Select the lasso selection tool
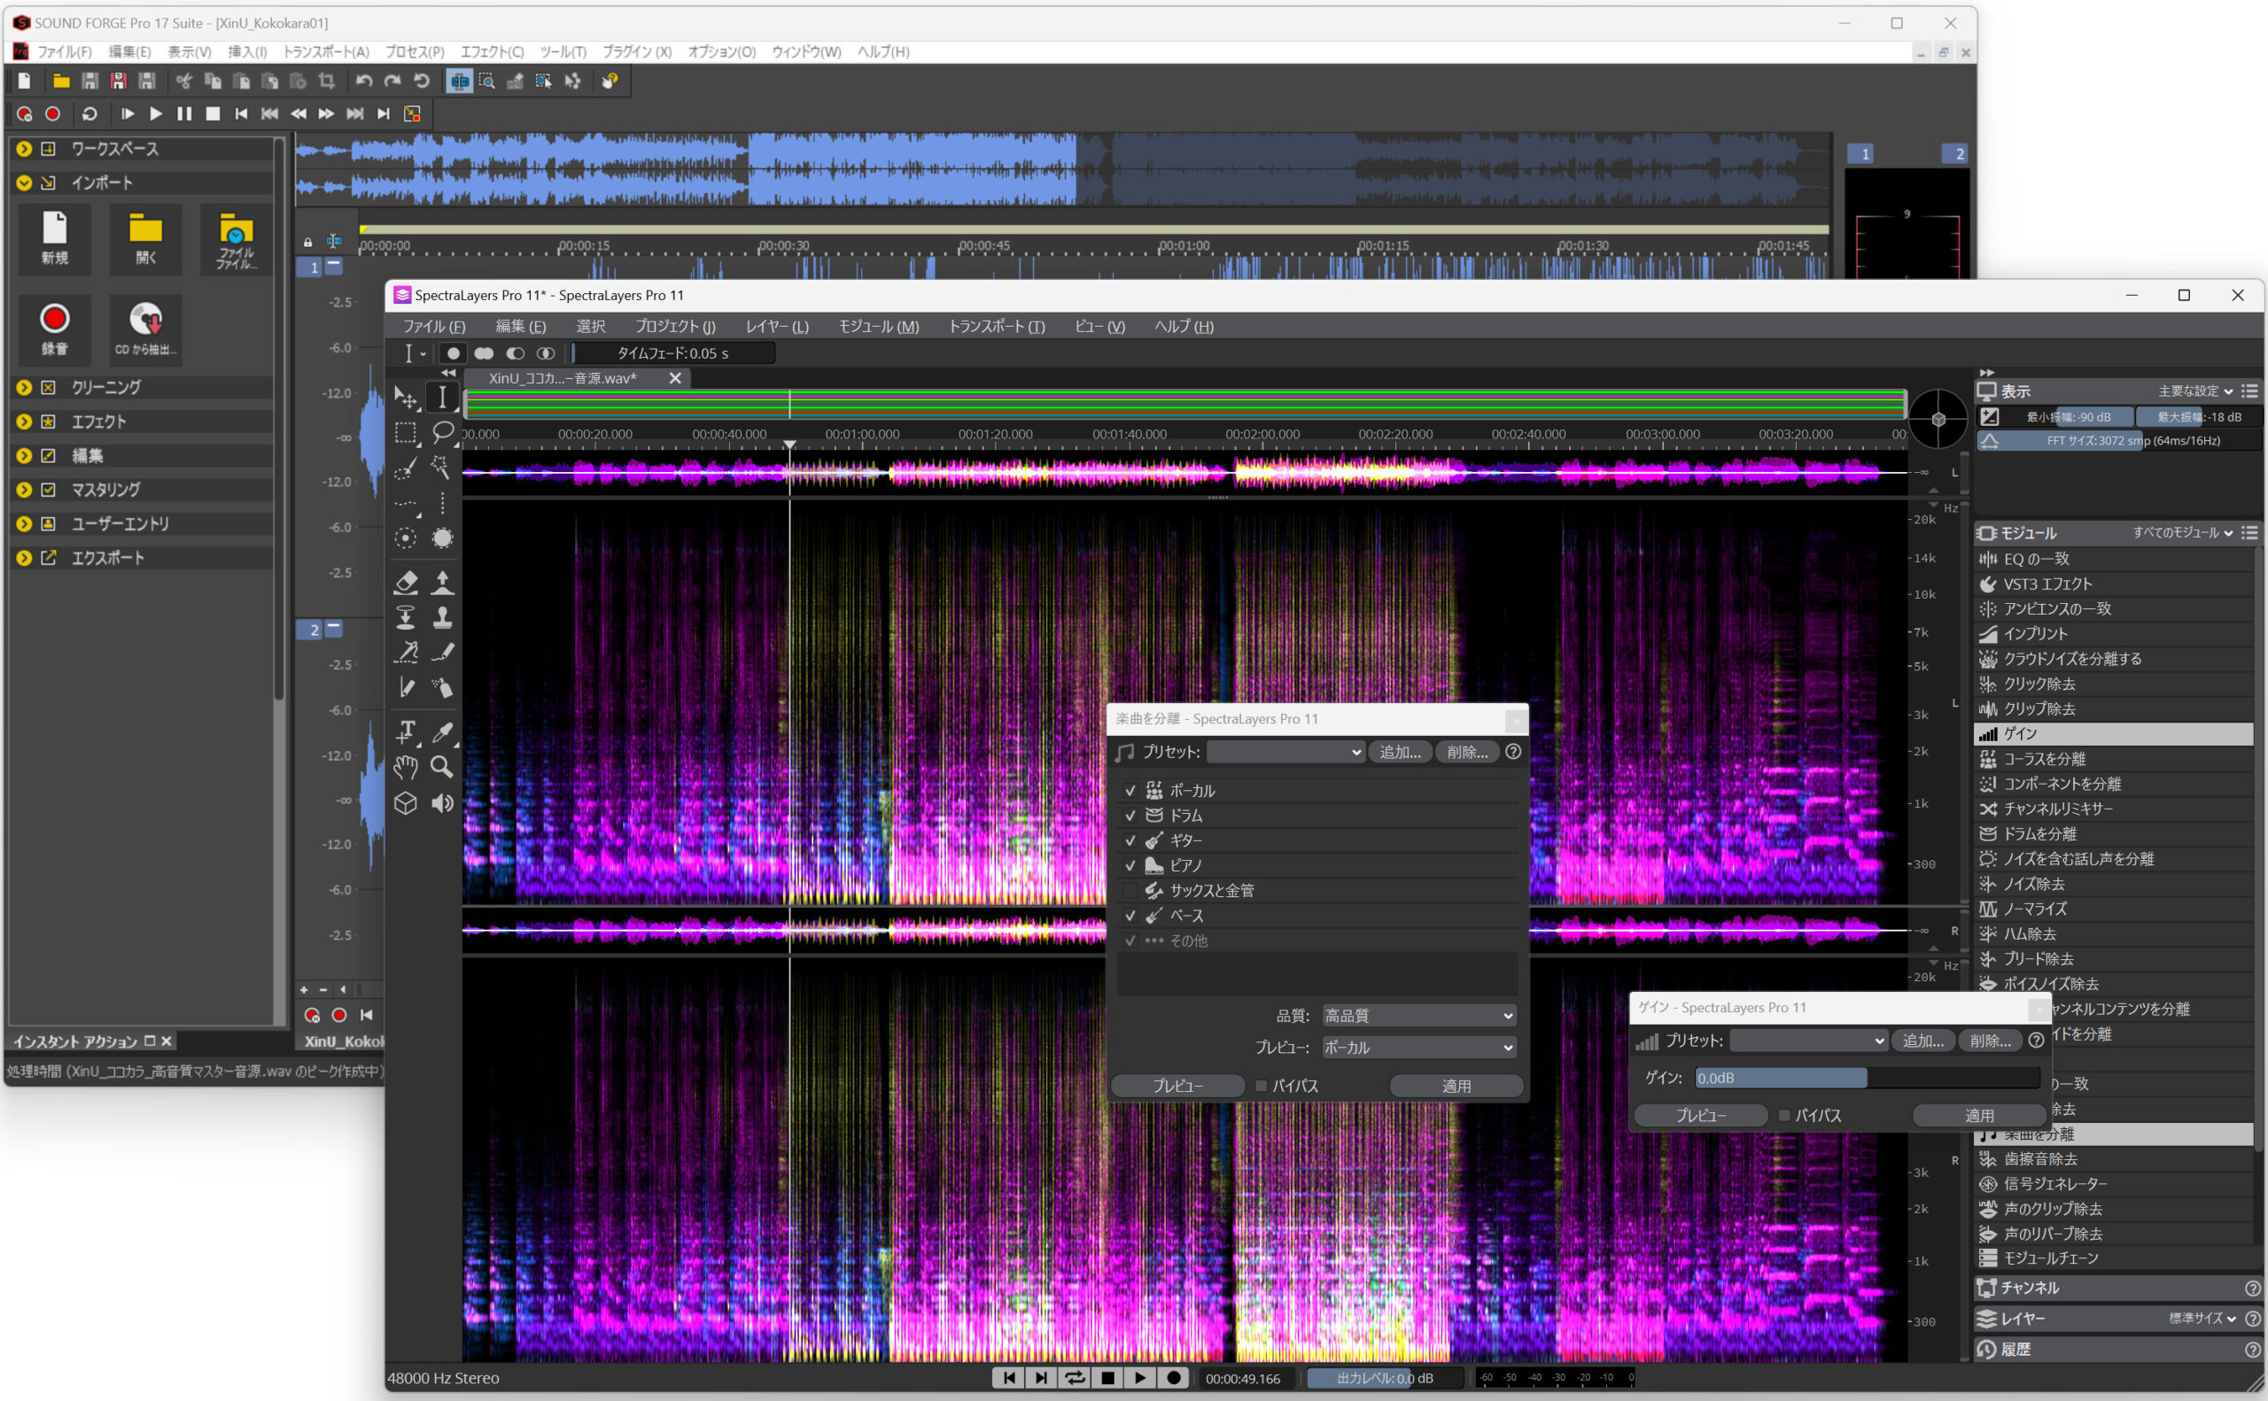 click(x=442, y=433)
